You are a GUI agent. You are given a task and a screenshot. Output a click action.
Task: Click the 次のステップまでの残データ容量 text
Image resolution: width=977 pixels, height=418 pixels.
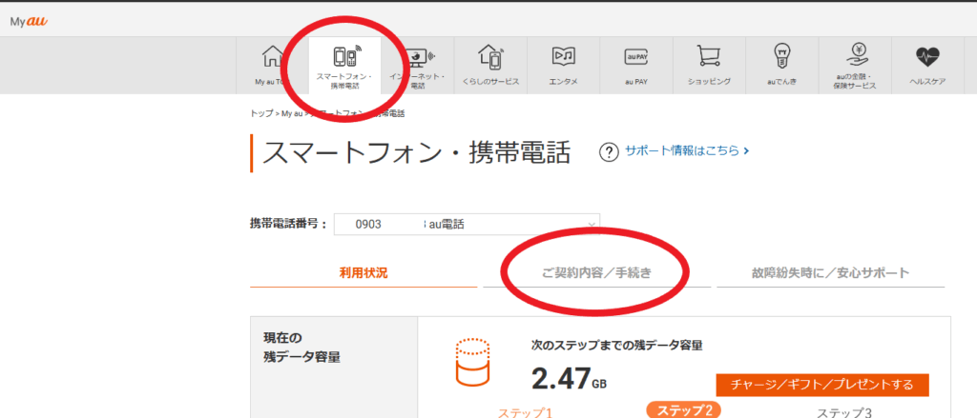617,346
